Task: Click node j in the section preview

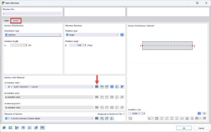Action: tap(193, 46)
